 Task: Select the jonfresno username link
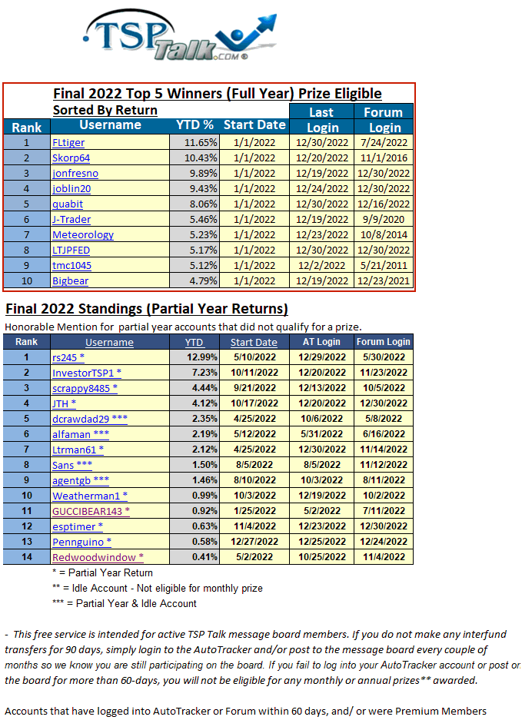click(x=75, y=173)
